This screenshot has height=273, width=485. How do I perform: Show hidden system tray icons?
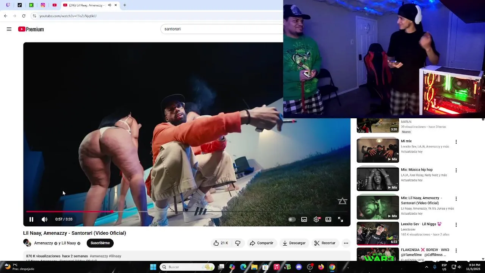click(427, 267)
